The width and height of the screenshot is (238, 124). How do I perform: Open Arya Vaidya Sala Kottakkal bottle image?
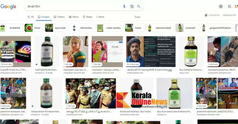pyautogui.click(x=175, y=93)
